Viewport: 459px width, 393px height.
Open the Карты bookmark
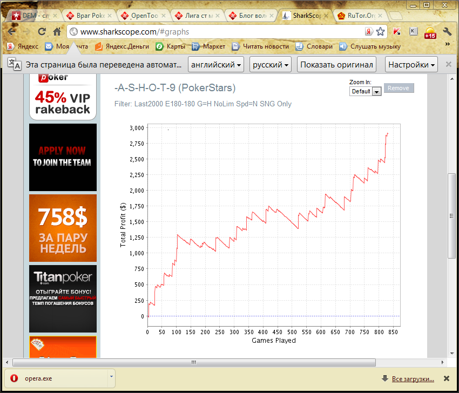[x=170, y=46]
